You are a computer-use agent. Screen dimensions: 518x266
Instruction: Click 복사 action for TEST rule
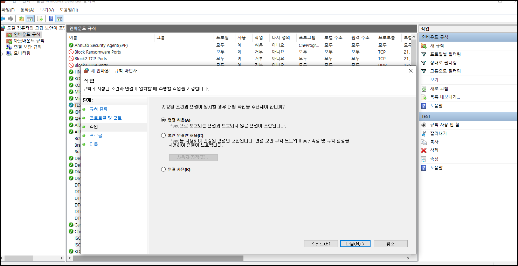pos(434,142)
